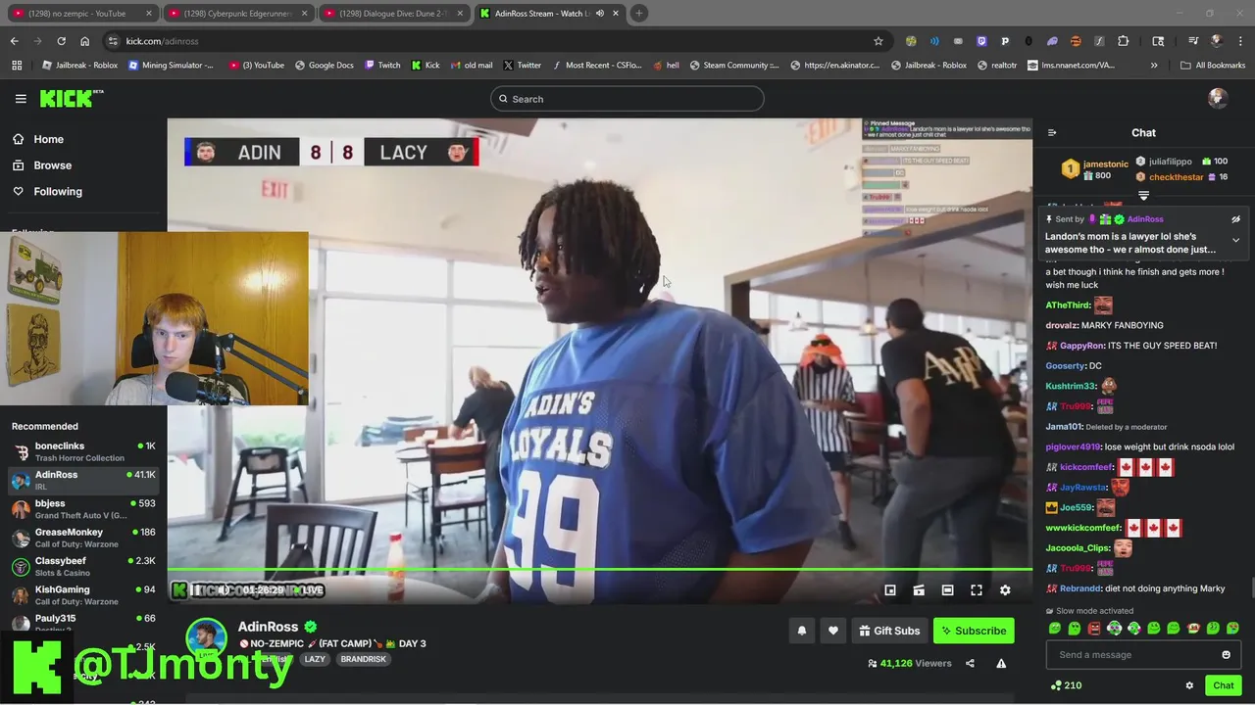The image size is (1255, 705).
Task: Click the Gift Subs button
Action: point(889,631)
